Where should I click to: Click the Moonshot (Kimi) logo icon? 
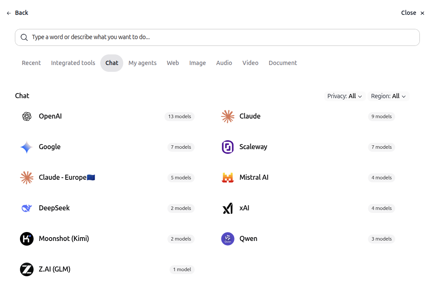(27, 239)
